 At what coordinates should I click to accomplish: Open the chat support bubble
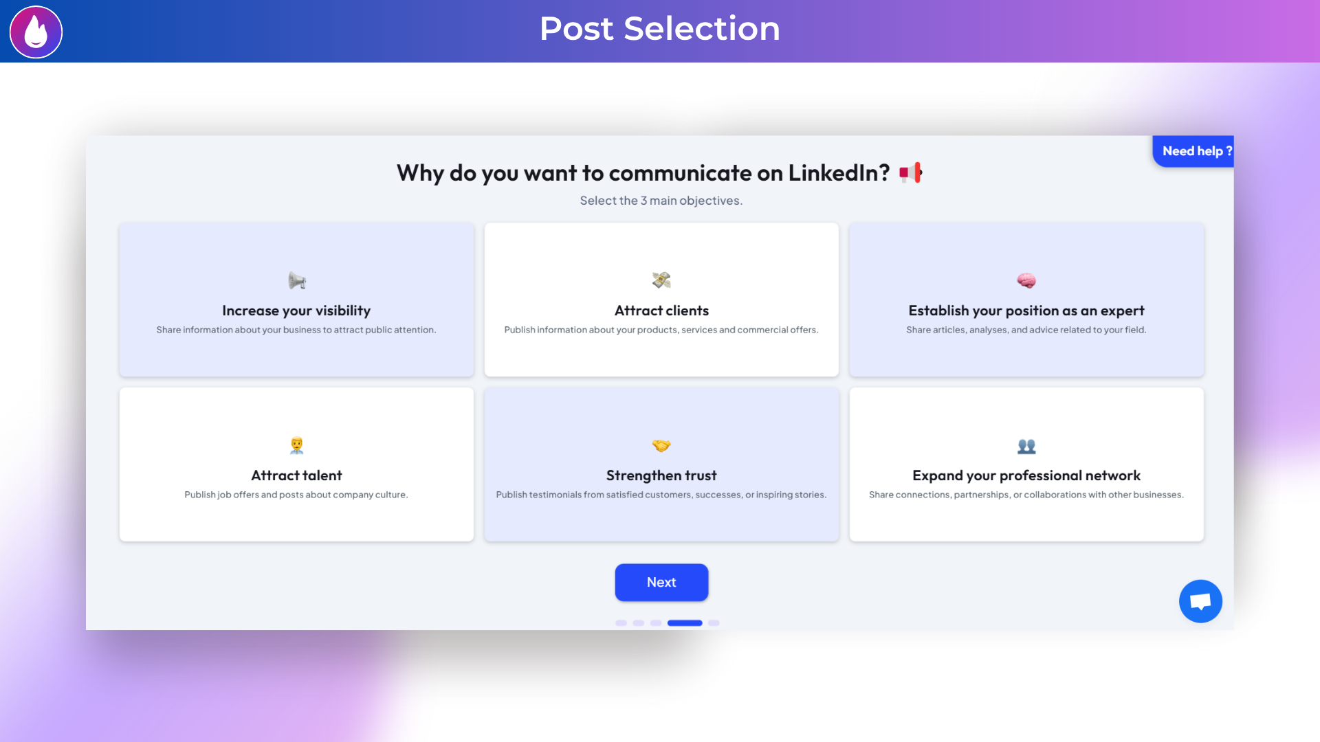pyautogui.click(x=1200, y=601)
